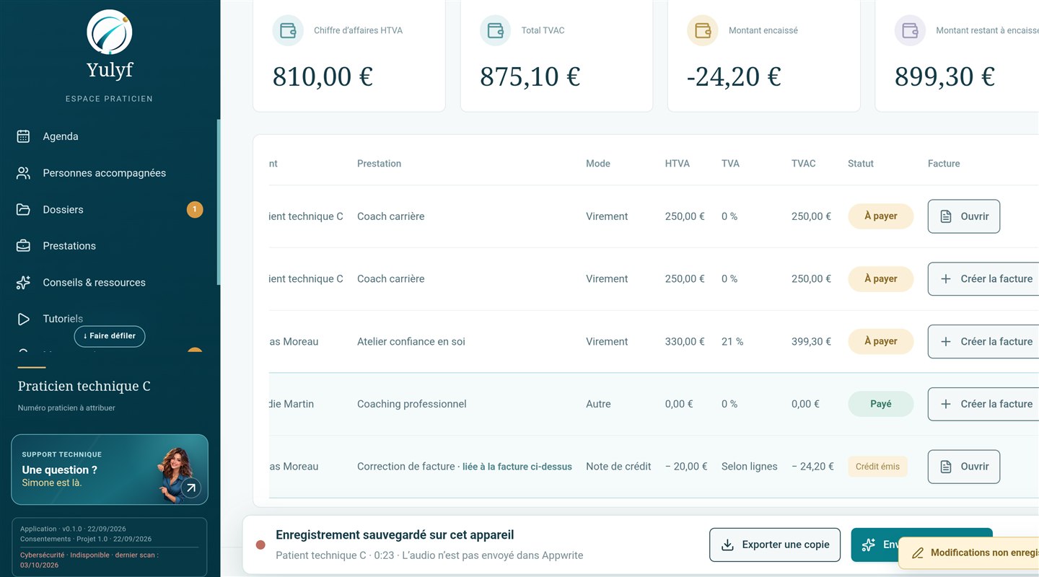Screen dimensions: 1039x577
Task: Click the Faire défiler scroll button
Action: [110, 336]
